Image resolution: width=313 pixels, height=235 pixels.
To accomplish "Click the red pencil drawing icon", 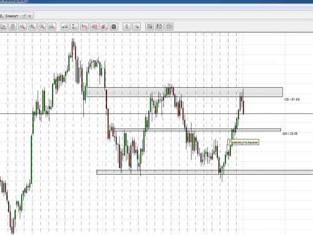I will pos(104,26).
